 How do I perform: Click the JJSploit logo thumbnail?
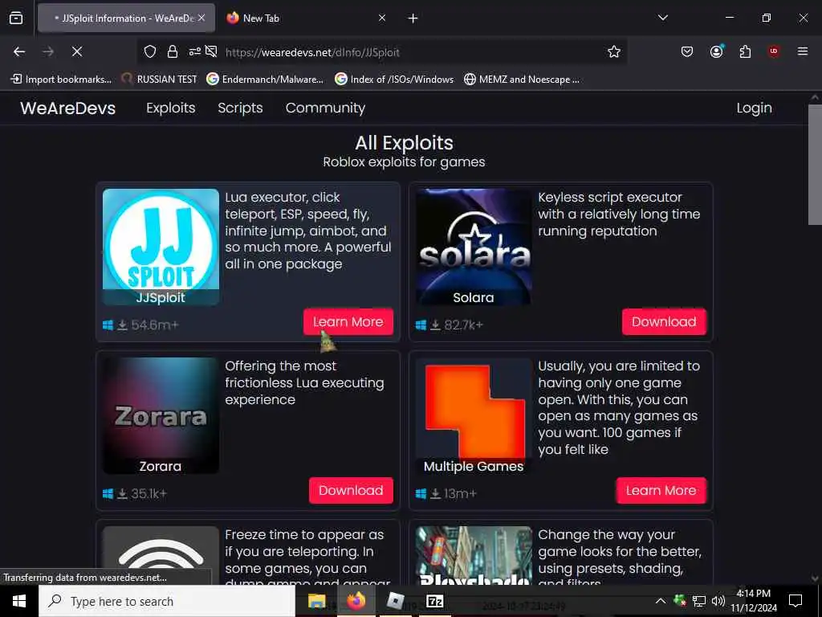pyautogui.click(x=161, y=247)
